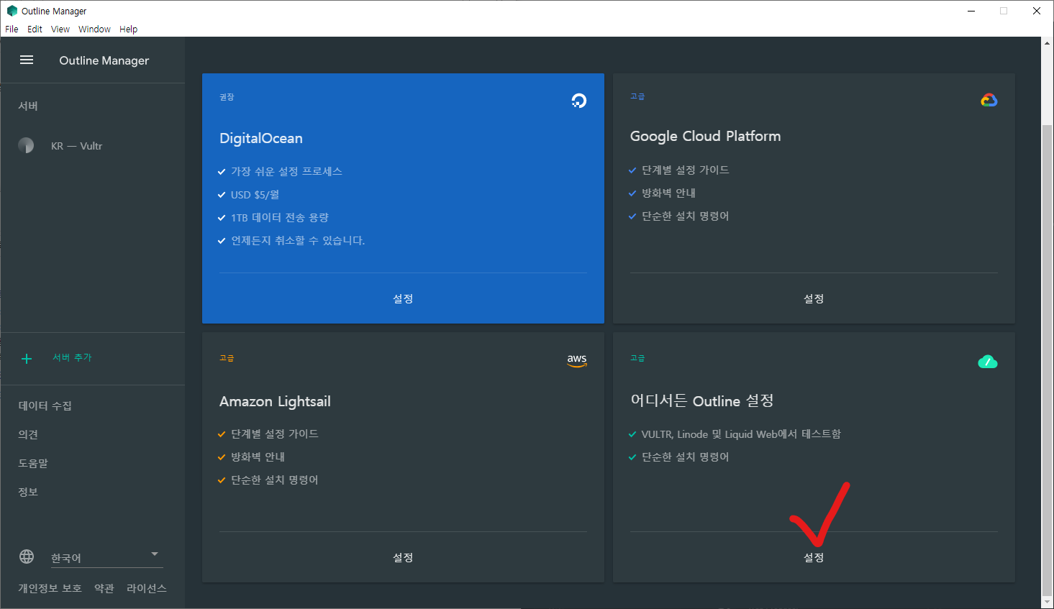Click the Amazon Lightsail title
Viewport: 1054px width, 609px height.
(x=275, y=401)
